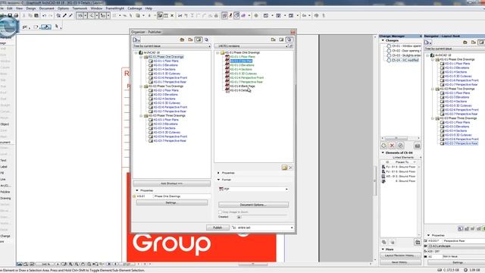The width and height of the screenshot is (485, 273).
Task: Select Layout Book icon in Organizer's left pane
Action: 199,39
